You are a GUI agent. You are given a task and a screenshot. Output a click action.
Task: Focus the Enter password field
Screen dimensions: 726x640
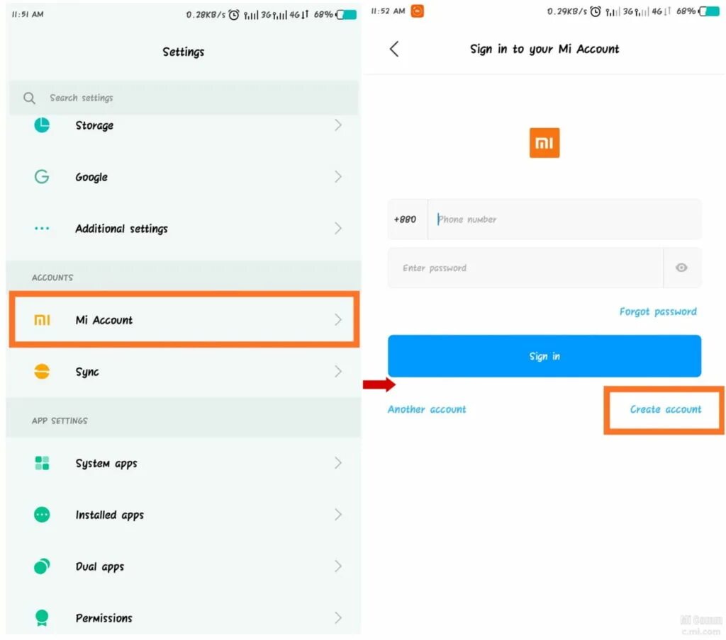pos(525,268)
